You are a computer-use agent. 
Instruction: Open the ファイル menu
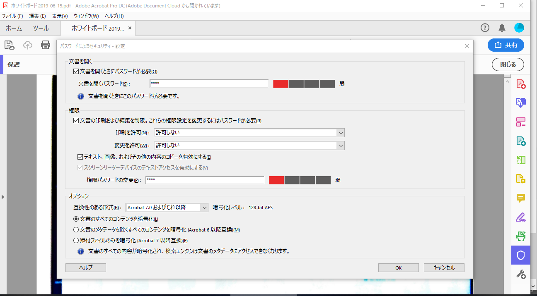point(12,16)
